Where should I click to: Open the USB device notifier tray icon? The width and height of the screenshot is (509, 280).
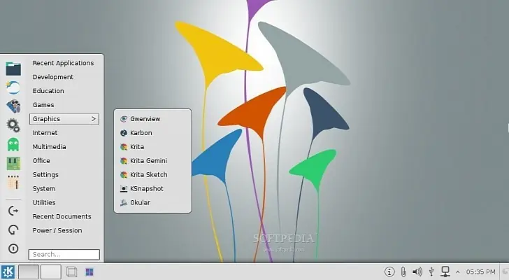tap(431, 272)
